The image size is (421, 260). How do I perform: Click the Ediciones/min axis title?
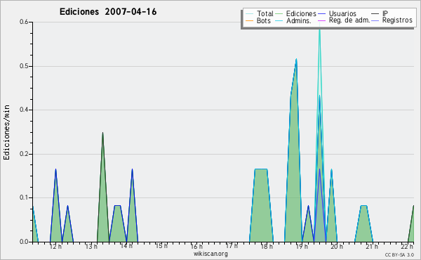6,132
